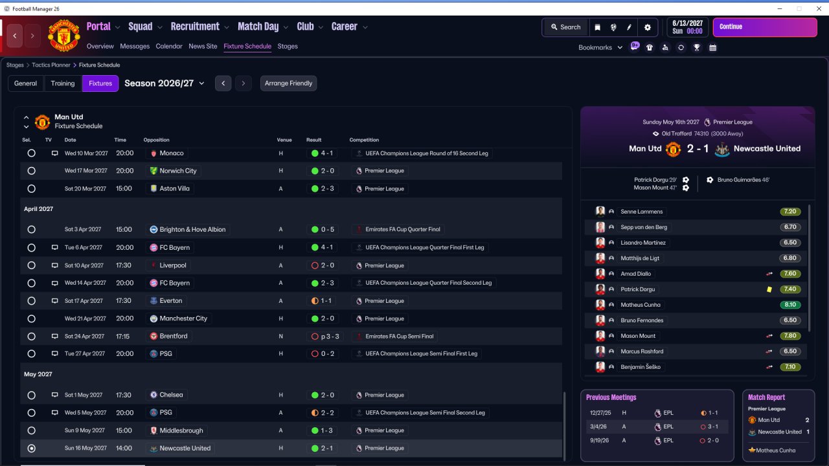Open the settings gear icon
Image resolution: width=829 pixels, height=466 pixels.
(648, 27)
